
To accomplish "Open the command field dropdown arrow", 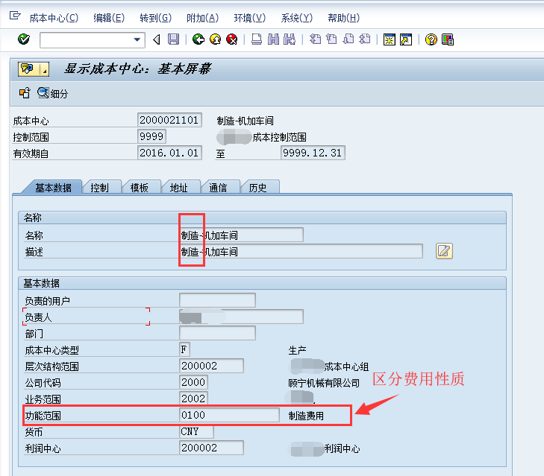I will point(137,39).
